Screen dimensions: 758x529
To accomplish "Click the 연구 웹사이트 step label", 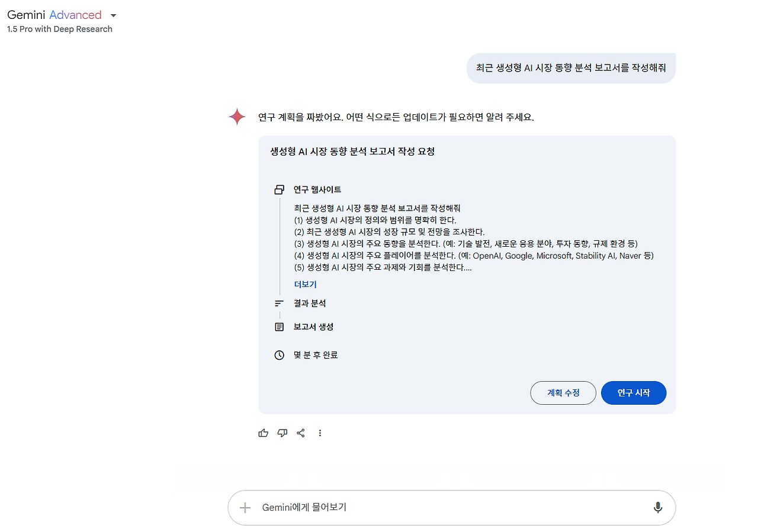I will click(317, 190).
